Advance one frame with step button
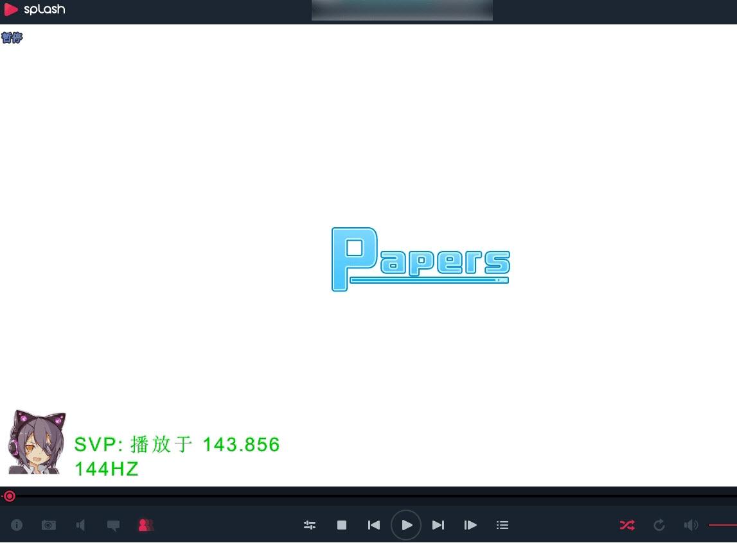Screen dimensions: 737x543 coord(470,524)
